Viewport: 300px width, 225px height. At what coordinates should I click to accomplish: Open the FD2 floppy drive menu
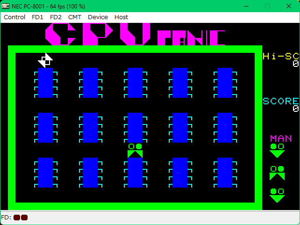click(56, 17)
